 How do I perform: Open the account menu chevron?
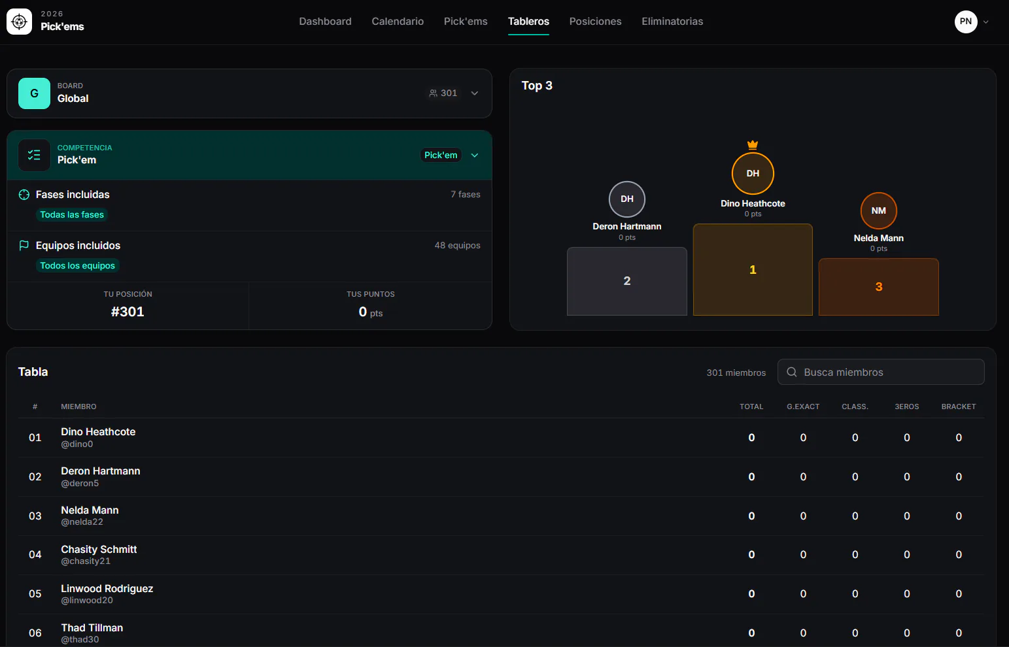(986, 22)
